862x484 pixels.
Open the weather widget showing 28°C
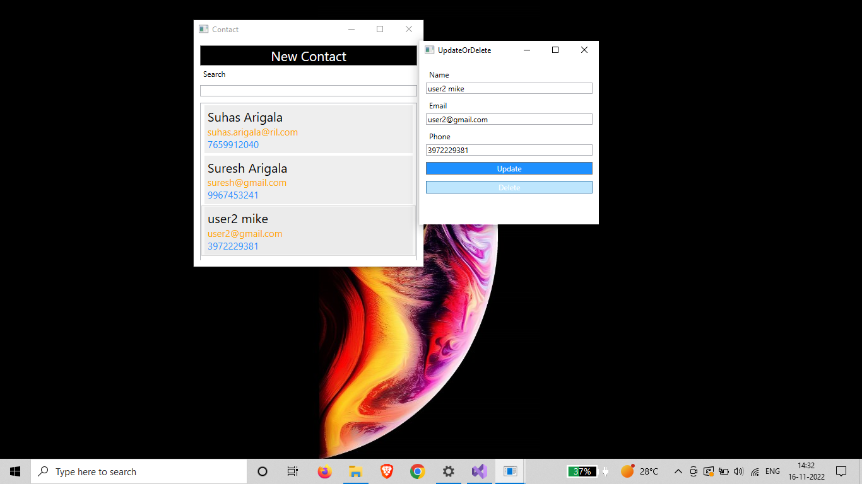pyautogui.click(x=636, y=471)
